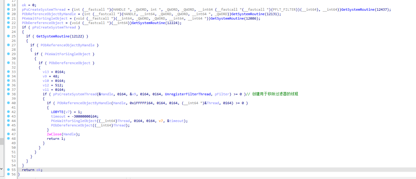Toggle breakpoint dot on line 55
This screenshot has height=179, width=416.
click(x=8, y=170)
